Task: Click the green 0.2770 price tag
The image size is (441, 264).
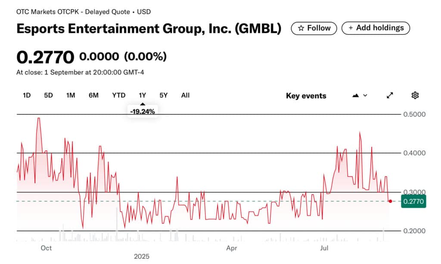Action: pos(413,201)
